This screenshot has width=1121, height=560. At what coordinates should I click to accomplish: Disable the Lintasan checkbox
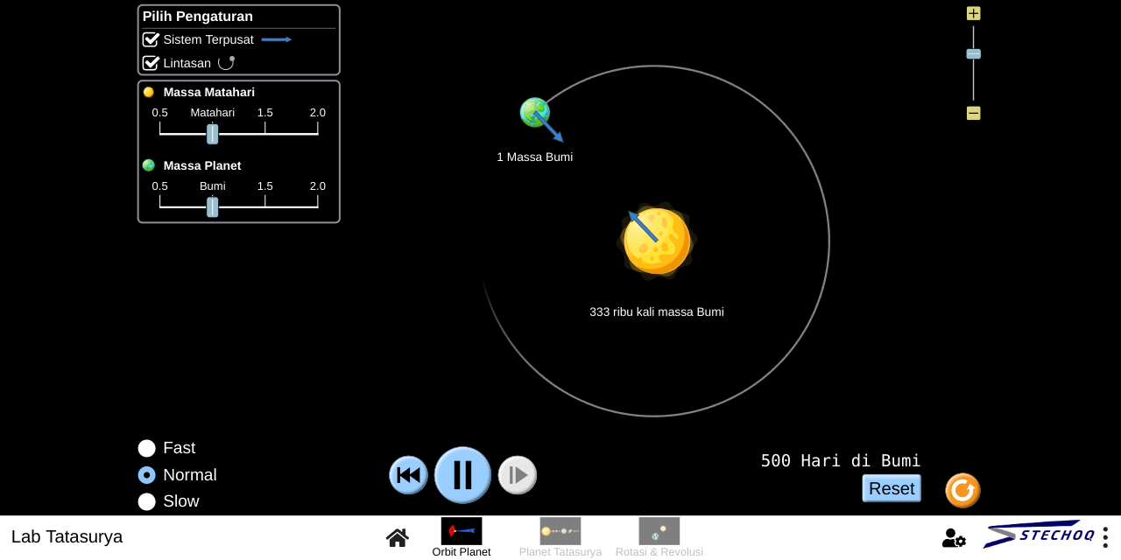click(151, 63)
